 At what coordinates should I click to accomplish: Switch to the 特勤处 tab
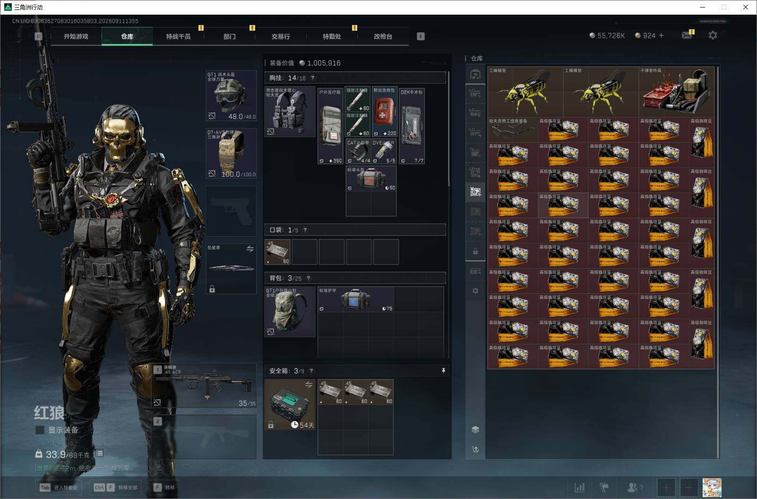[332, 36]
